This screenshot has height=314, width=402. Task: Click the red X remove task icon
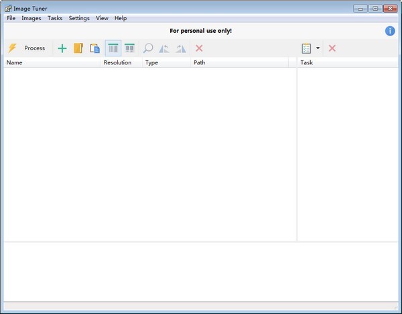(x=332, y=48)
